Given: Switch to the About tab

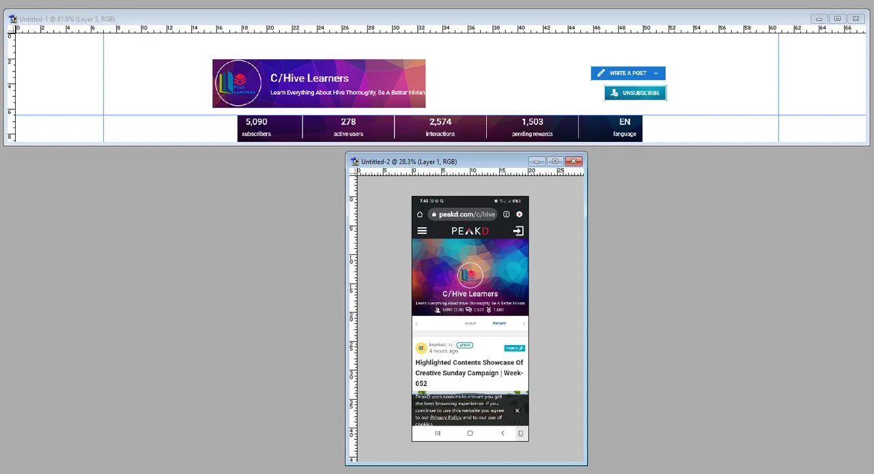Looking at the screenshot, I should click(x=470, y=323).
